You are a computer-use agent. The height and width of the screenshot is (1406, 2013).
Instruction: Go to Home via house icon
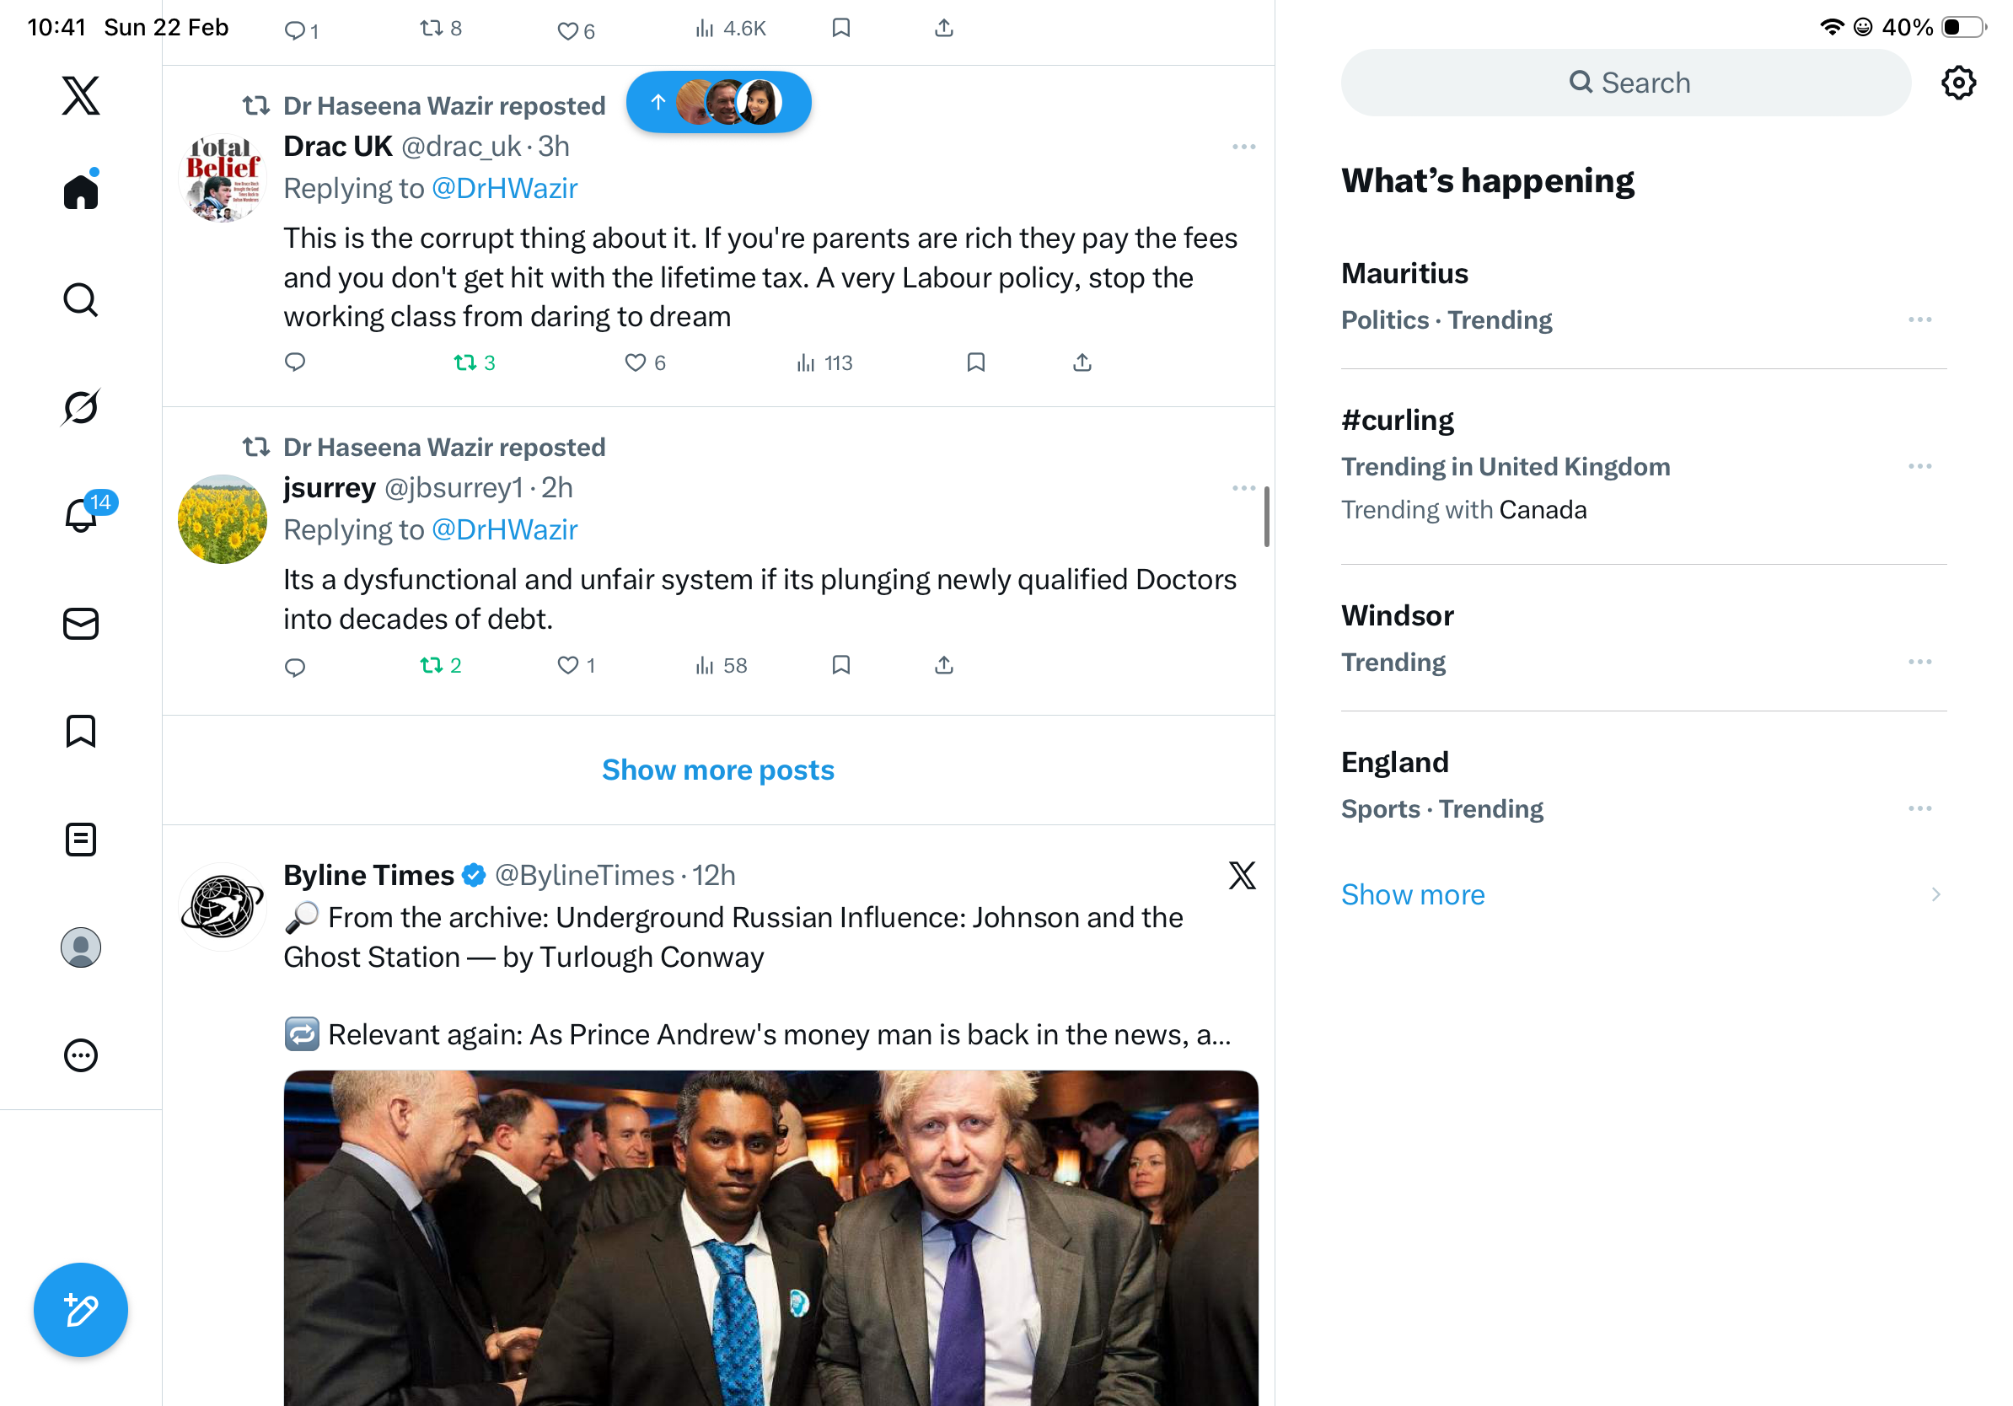[81, 191]
